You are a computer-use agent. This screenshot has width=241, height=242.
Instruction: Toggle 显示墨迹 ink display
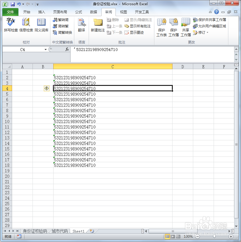(x=134, y=32)
